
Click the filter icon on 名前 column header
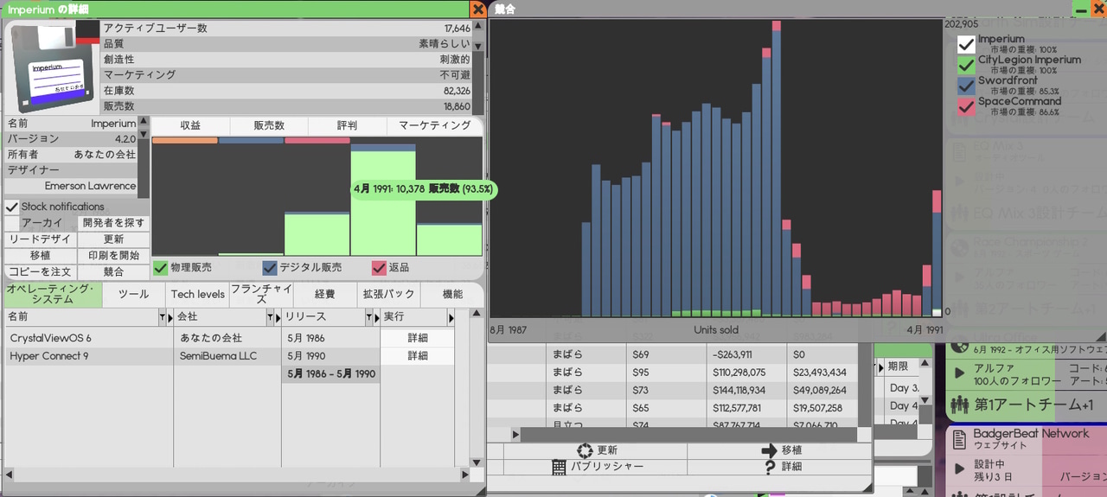point(162,318)
